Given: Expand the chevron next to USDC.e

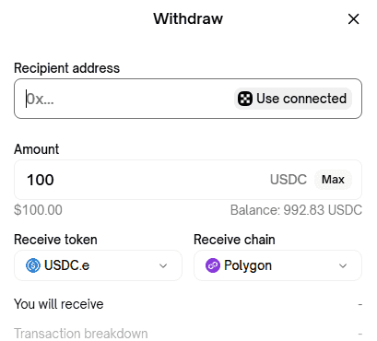Looking at the screenshot, I should pyautogui.click(x=163, y=265).
